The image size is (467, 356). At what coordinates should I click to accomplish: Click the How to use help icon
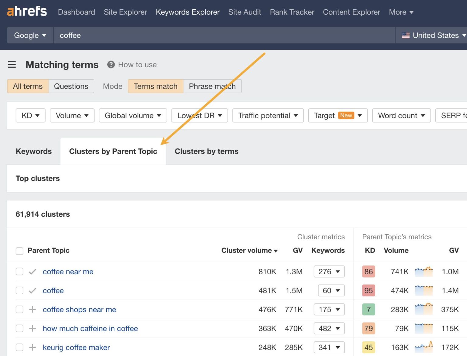pyautogui.click(x=111, y=64)
